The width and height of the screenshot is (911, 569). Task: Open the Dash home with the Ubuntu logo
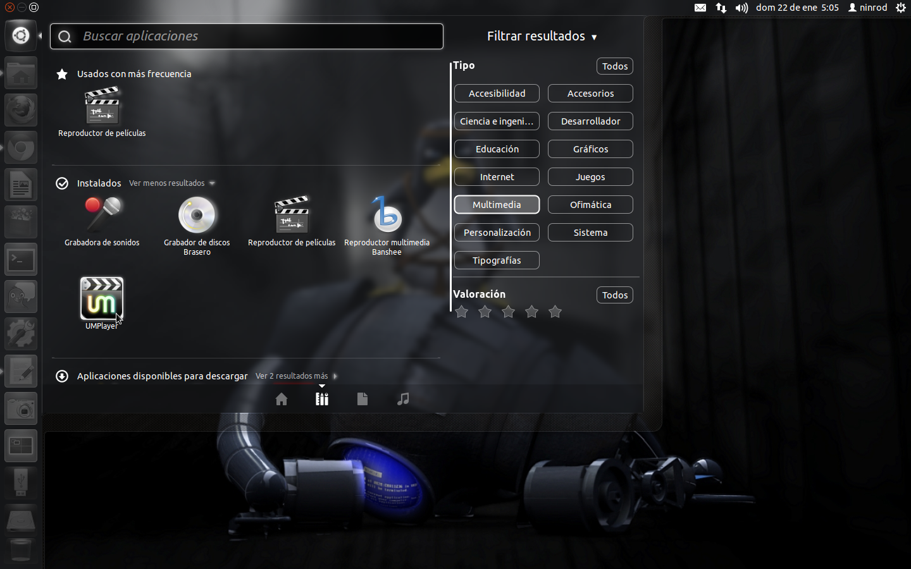coord(20,35)
